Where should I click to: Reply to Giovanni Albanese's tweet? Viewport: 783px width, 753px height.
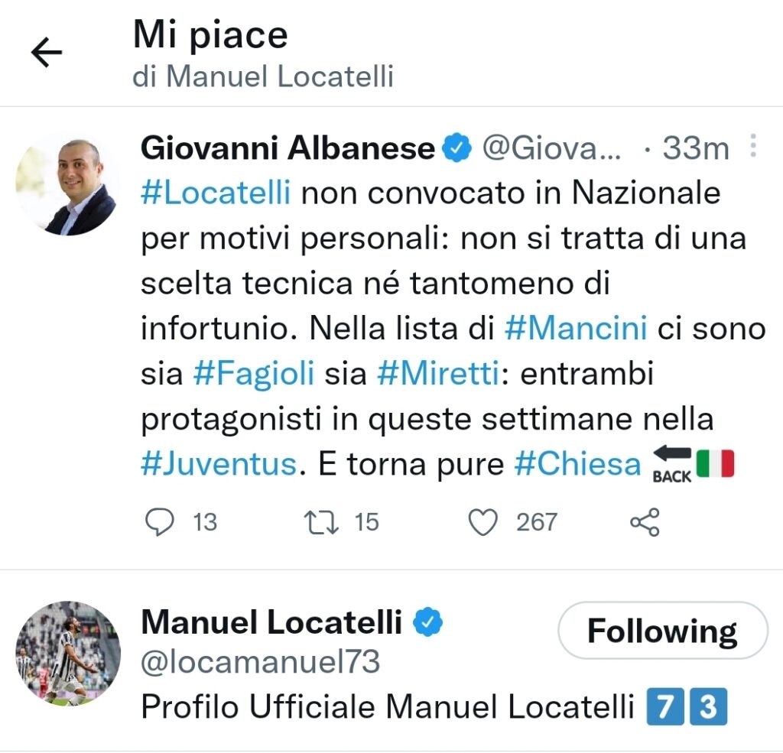pyautogui.click(x=159, y=522)
